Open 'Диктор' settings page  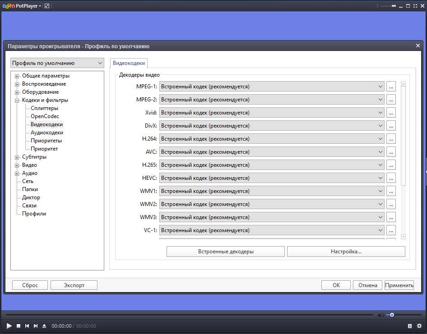[31, 197]
